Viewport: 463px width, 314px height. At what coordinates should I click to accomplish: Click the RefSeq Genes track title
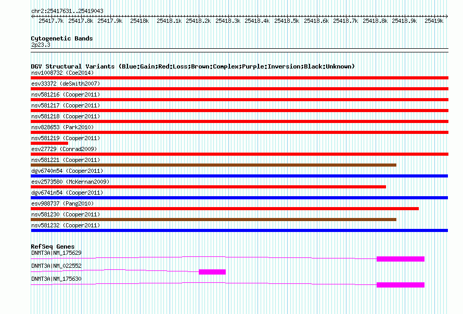point(53,247)
